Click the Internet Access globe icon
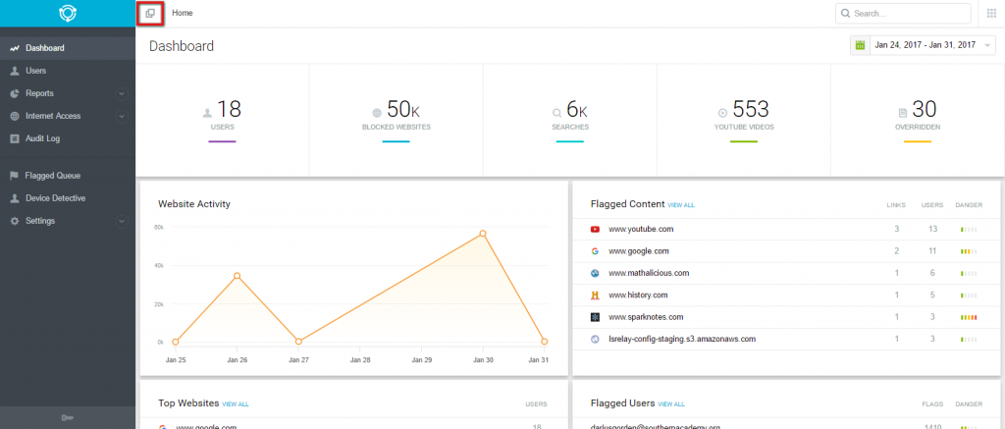The image size is (1005, 429). (x=15, y=117)
